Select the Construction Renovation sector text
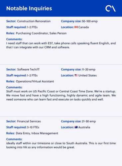Viewport: 122px width, 166px height. (x=34, y=21)
